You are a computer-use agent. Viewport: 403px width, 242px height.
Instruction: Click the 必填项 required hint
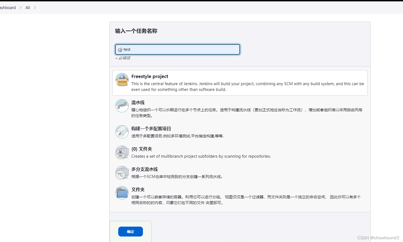coord(123,58)
